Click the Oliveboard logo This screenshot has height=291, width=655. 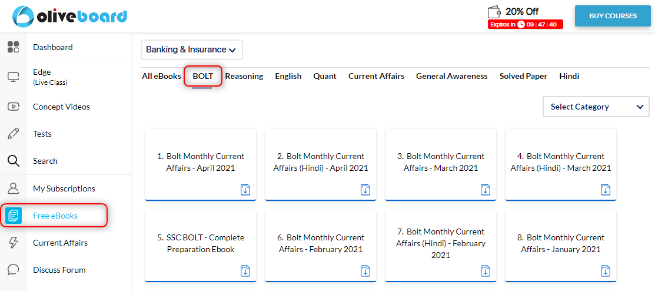point(69,16)
